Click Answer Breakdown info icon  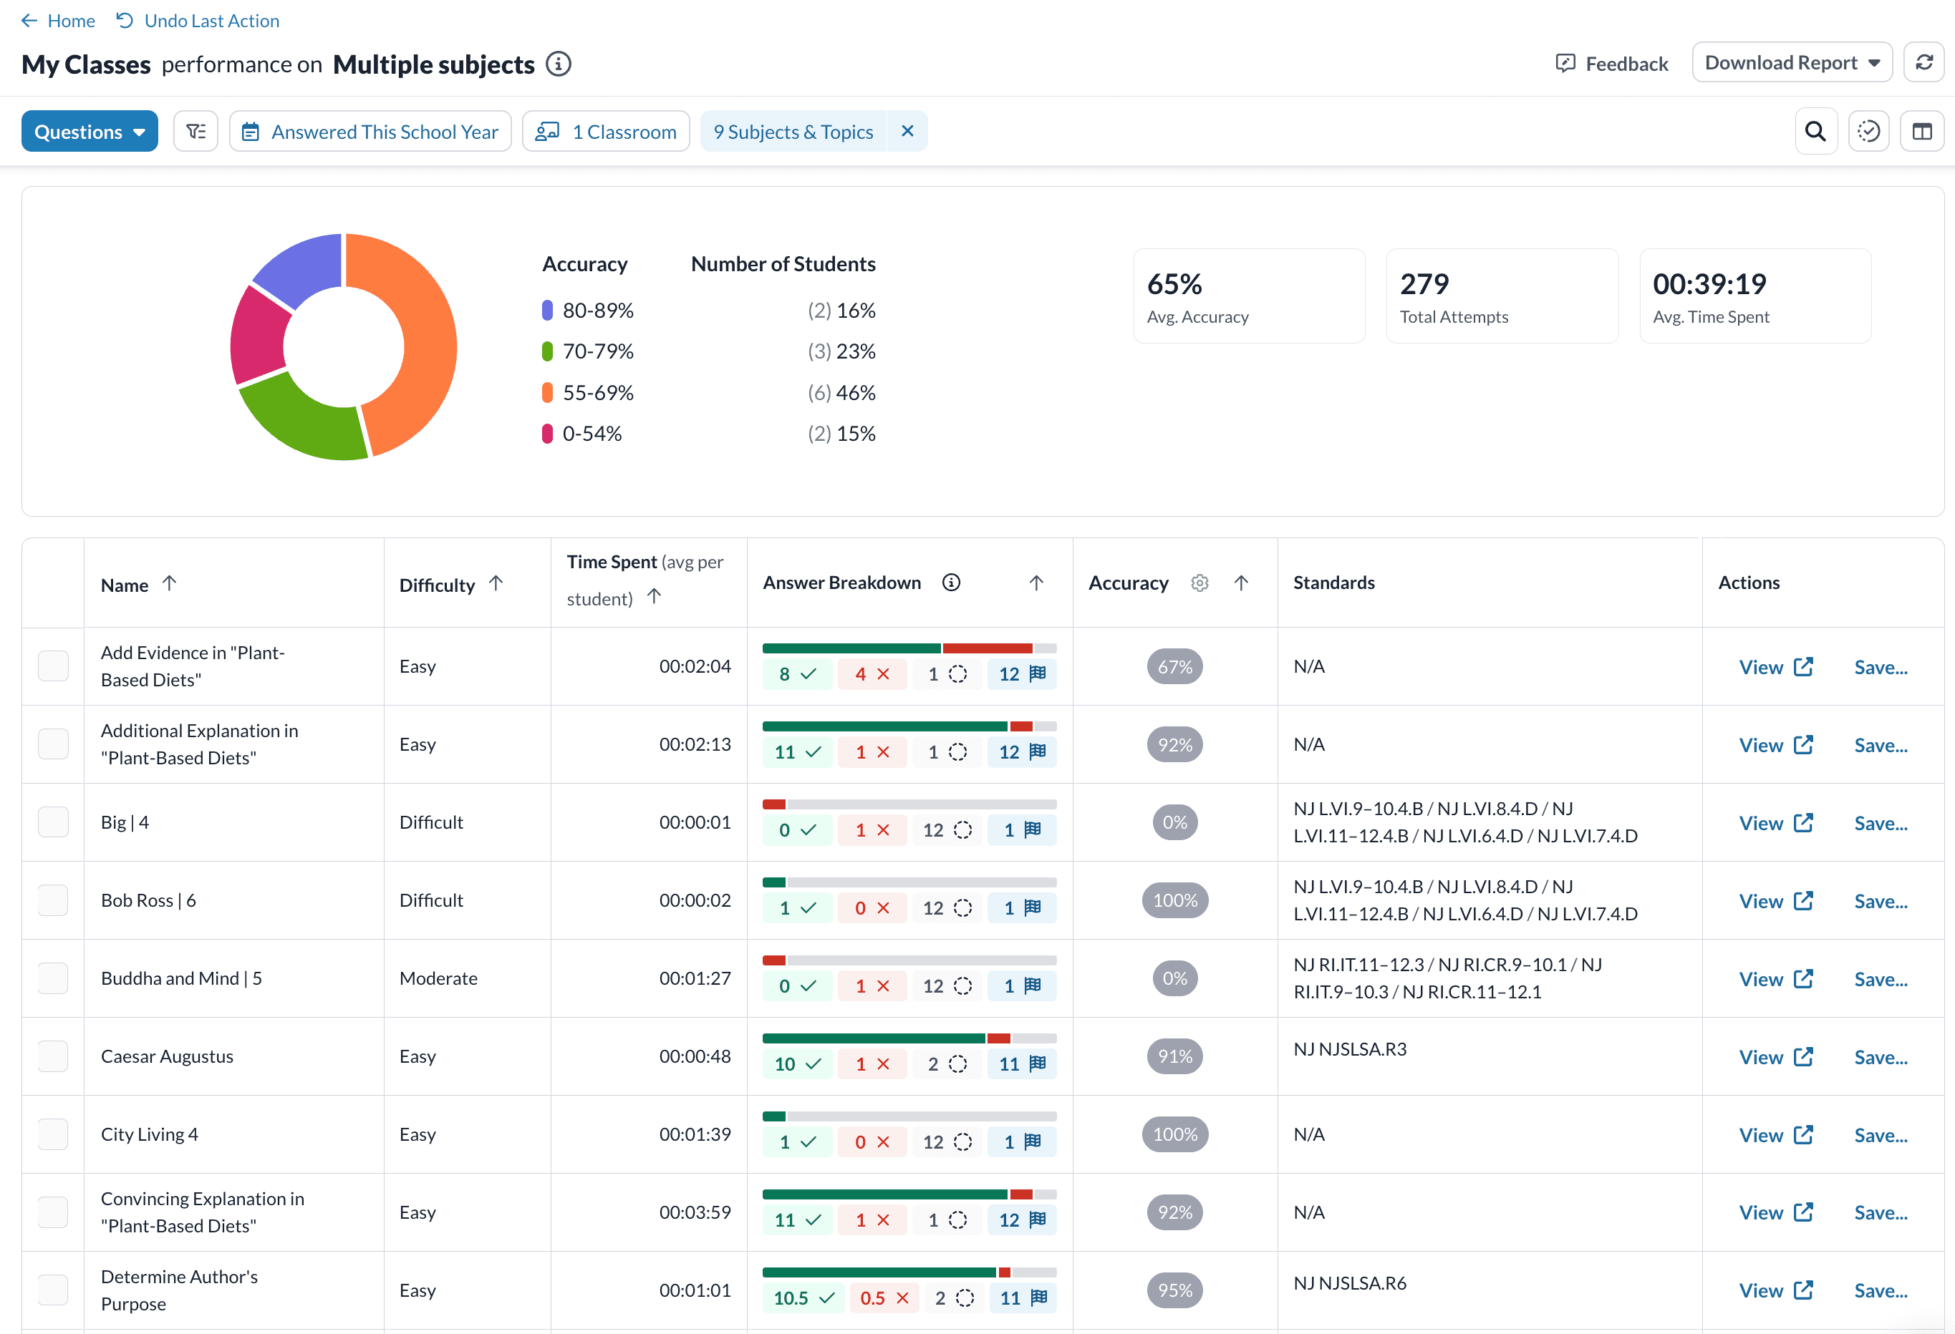[950, 583]
